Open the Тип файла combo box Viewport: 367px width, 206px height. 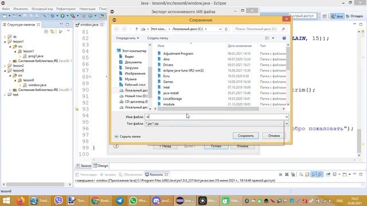coord(217,124)
